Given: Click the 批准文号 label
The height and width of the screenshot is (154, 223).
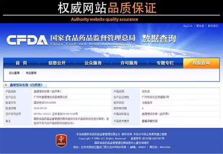Looking at the screenshot, I should click(x=11, y=103).
